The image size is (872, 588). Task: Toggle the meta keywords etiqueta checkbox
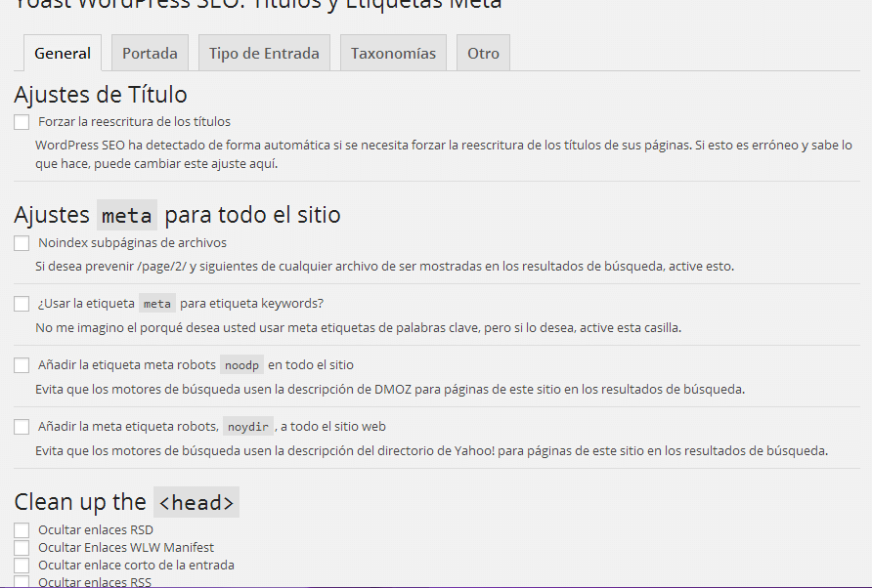click(x=22, y=304)
